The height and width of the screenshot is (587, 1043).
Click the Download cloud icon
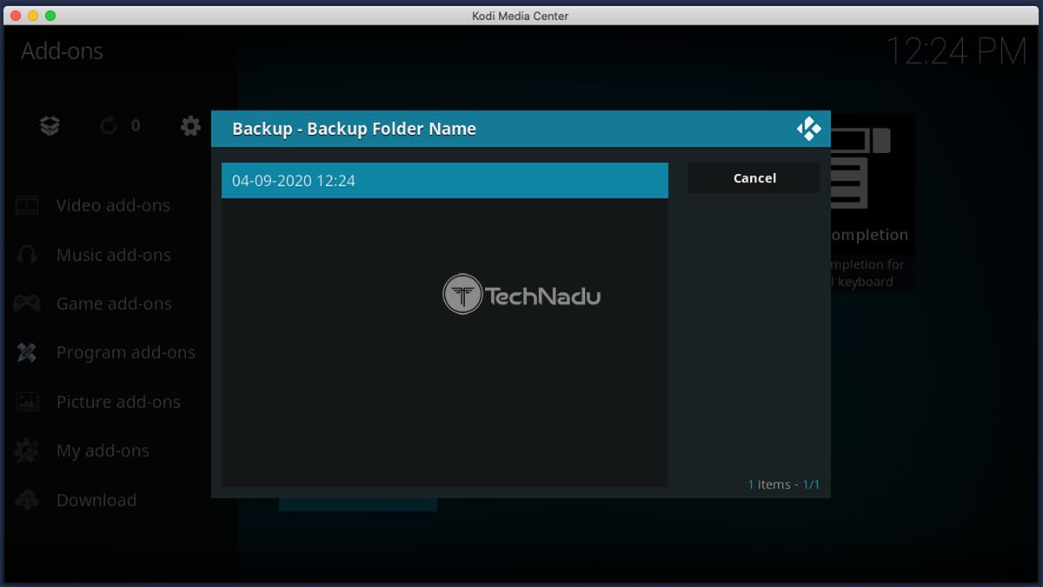(27, 500)
